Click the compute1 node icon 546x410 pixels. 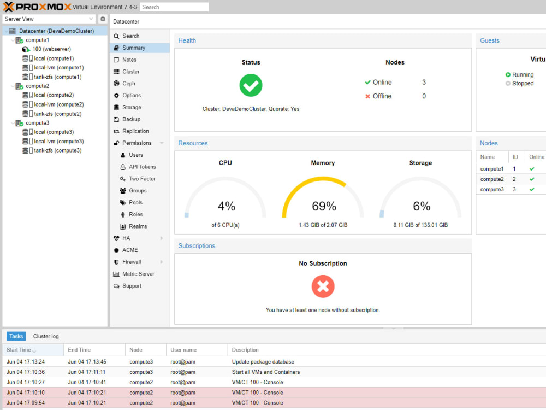(20, 40)
